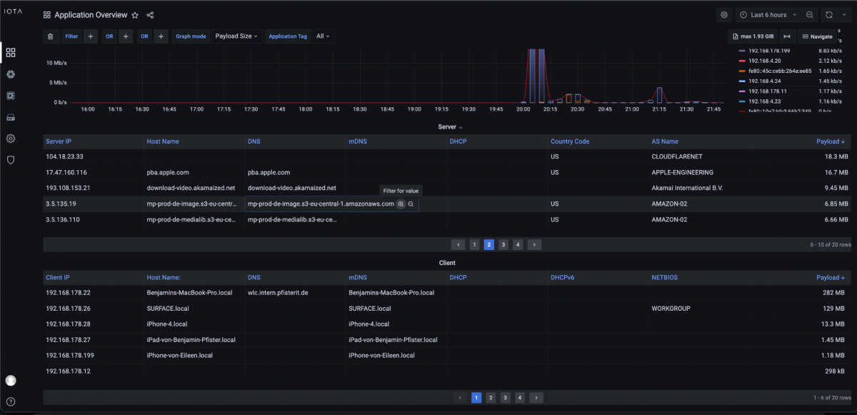Click the max 1.93 GiB button
The image size is (857, 415).
752,36
